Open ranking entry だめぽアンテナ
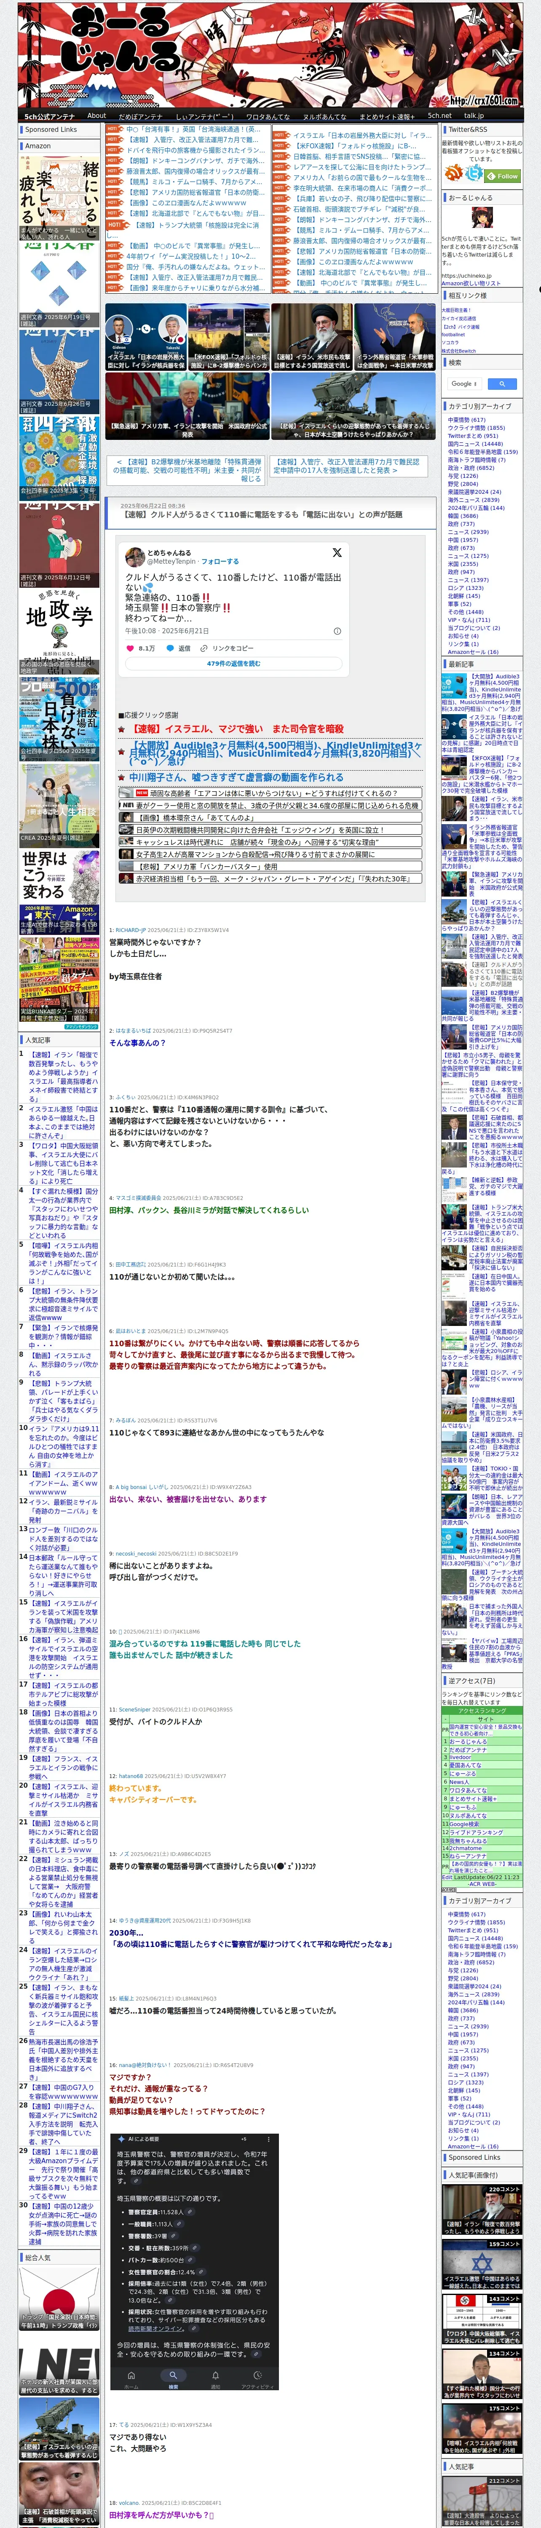541x2528 pixels. coord(469,1749)
